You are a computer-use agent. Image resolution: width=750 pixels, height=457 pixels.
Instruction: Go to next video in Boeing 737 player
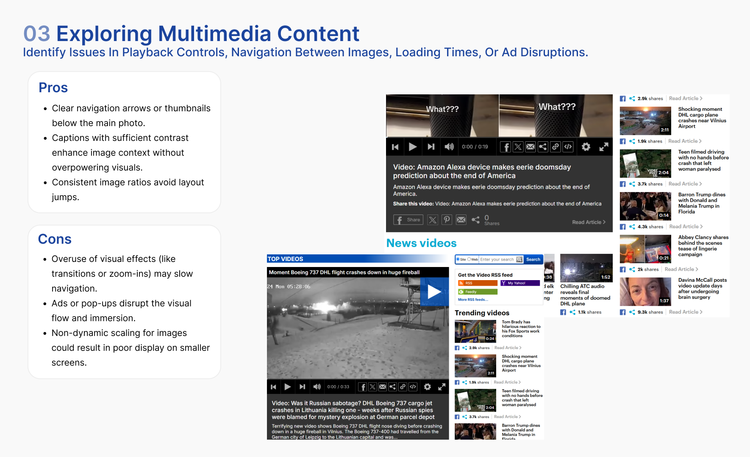(x=302, y=387)
